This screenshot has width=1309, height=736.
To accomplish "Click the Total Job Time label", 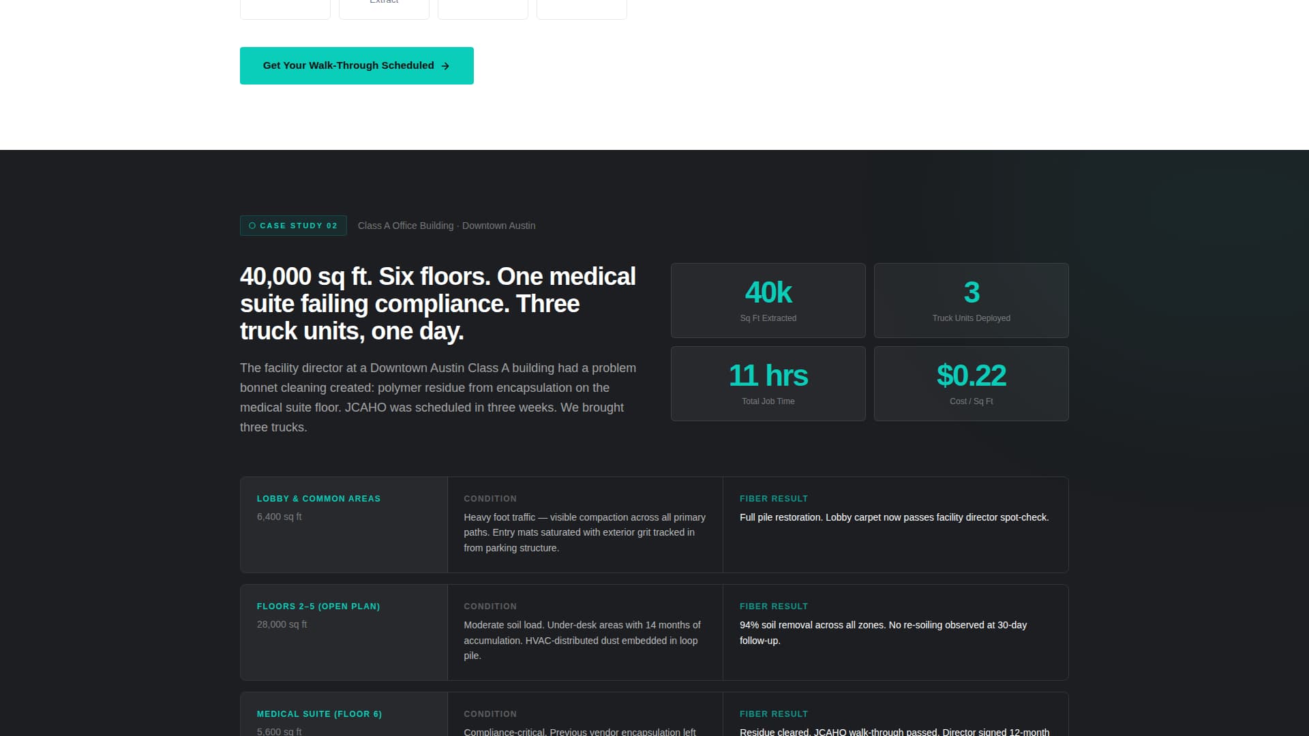I will pos(768,401).
